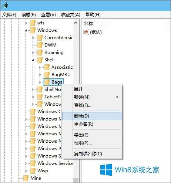The height and width of the screenshot is (183, 171).
Task: Click the Registry Editor app icon in title bar
Action: (x=6, y=6)
